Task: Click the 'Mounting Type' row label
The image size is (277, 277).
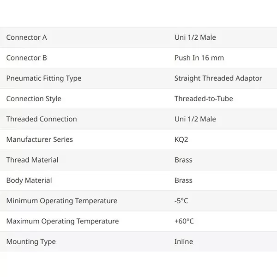Action: (31, 241)
